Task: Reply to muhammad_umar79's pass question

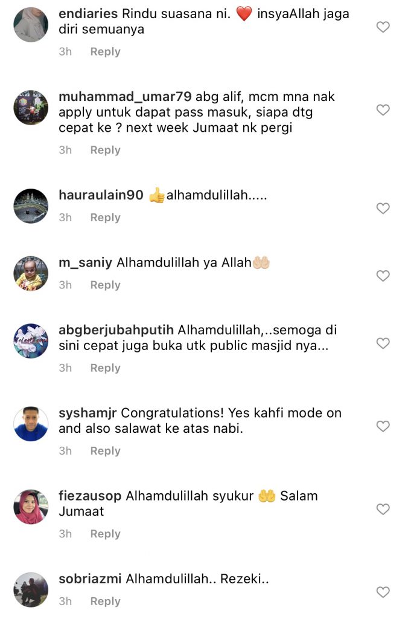Action: (x=105, y=150)
